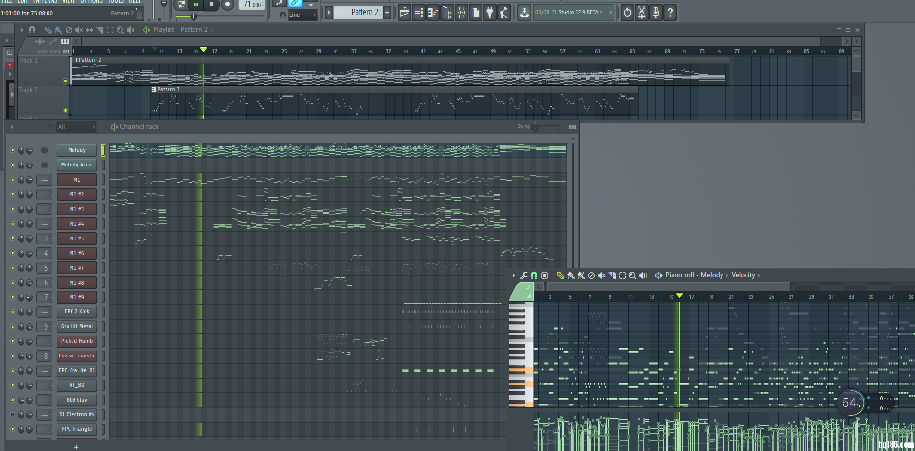The width and height of the screenshot is (915, 451).
Task: Open the PATTERNS menu
Action: click(45, 1)
